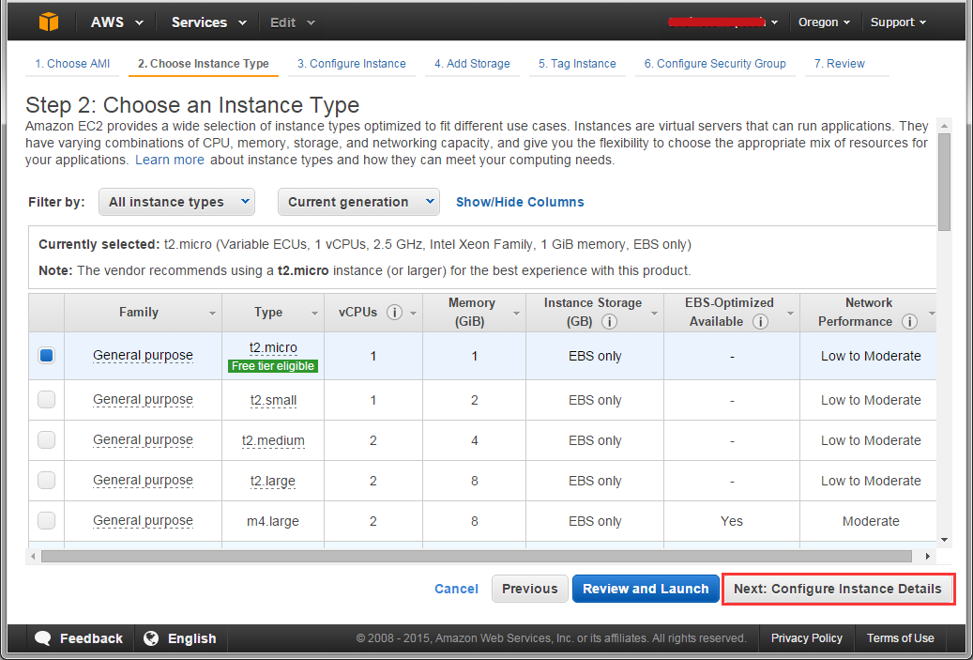Click the horizontal scrollbar left arrow

tap(32, 557)
